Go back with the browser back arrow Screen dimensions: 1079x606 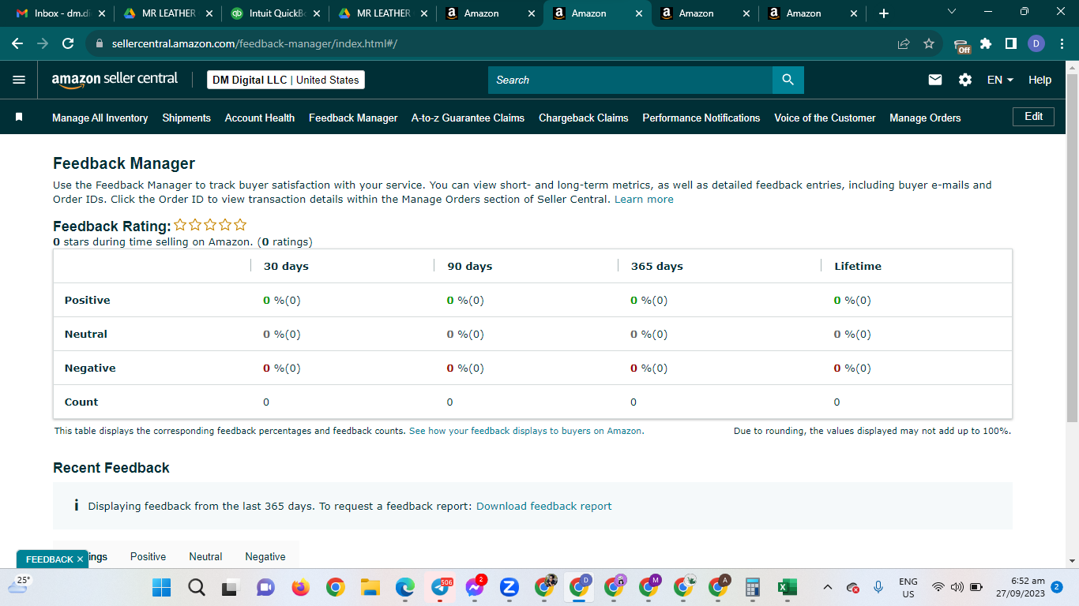coord(18,44)
